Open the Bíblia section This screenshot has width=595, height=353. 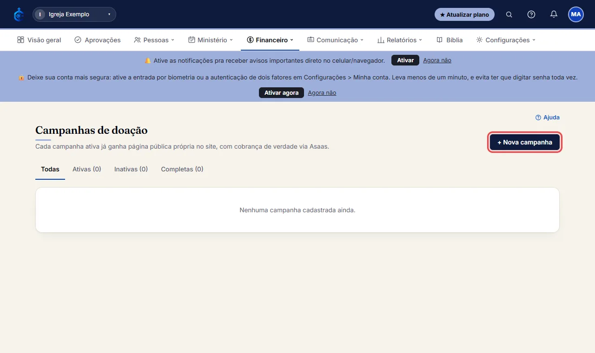point(450,40)
